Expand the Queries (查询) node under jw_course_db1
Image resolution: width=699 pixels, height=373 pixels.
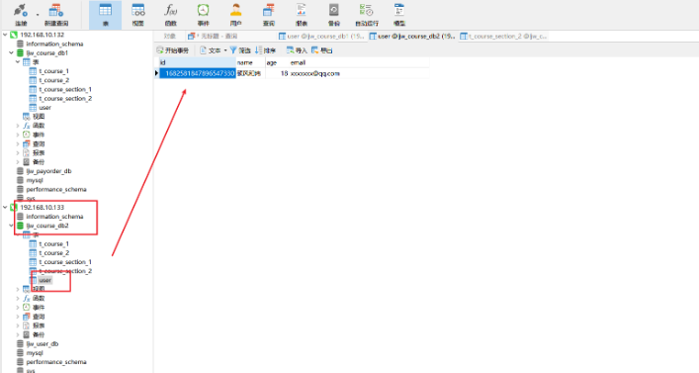pos(18,143)
